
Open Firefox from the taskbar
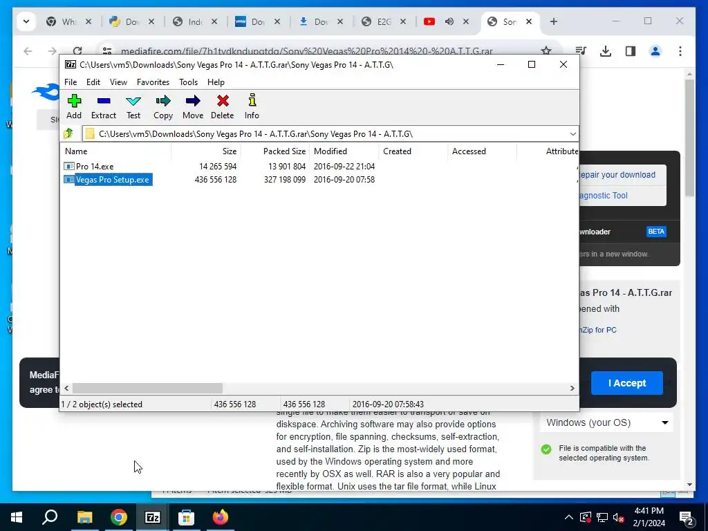[x=220, y=517]
